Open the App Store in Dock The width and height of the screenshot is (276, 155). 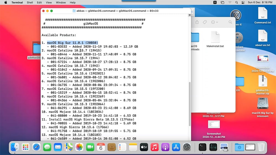click(176, 147)
